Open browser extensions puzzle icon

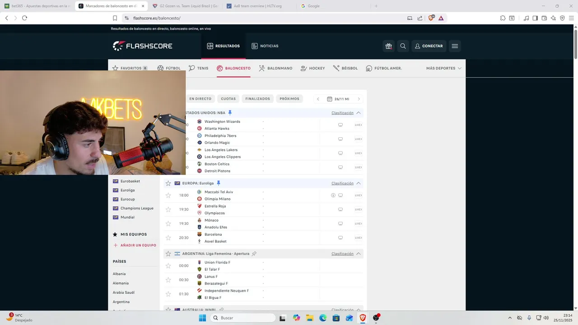[503, 18]
